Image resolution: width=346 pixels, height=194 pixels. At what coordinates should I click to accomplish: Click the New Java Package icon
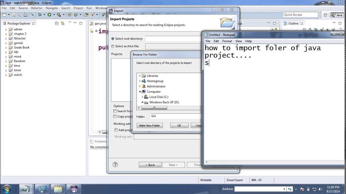coord(70,15)
